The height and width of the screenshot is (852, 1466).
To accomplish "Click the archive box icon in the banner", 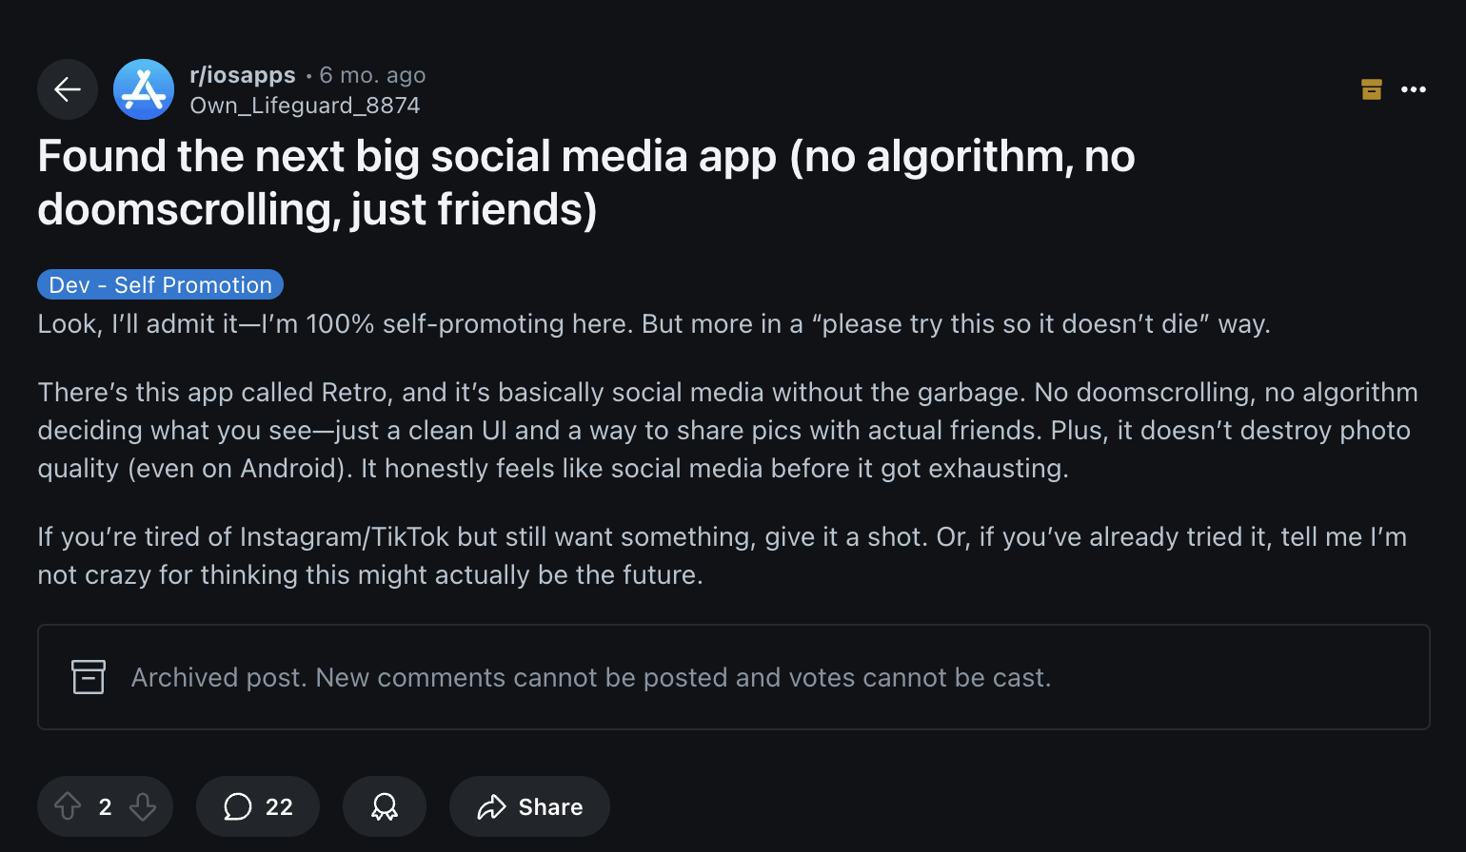I will point(89,677).
